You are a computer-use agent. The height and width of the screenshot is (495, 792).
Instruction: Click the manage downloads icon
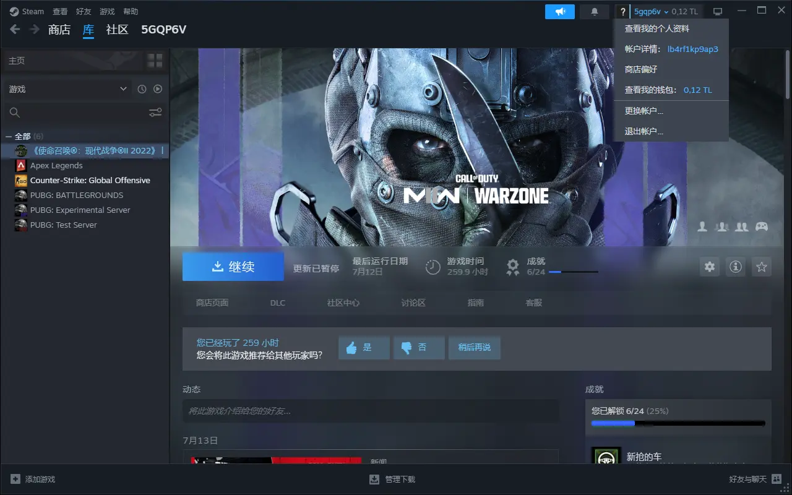374,480
